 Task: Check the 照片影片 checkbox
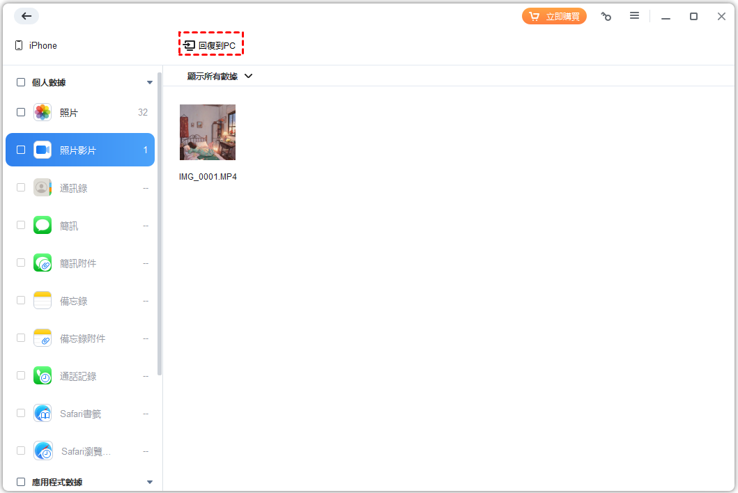(21, 150)
